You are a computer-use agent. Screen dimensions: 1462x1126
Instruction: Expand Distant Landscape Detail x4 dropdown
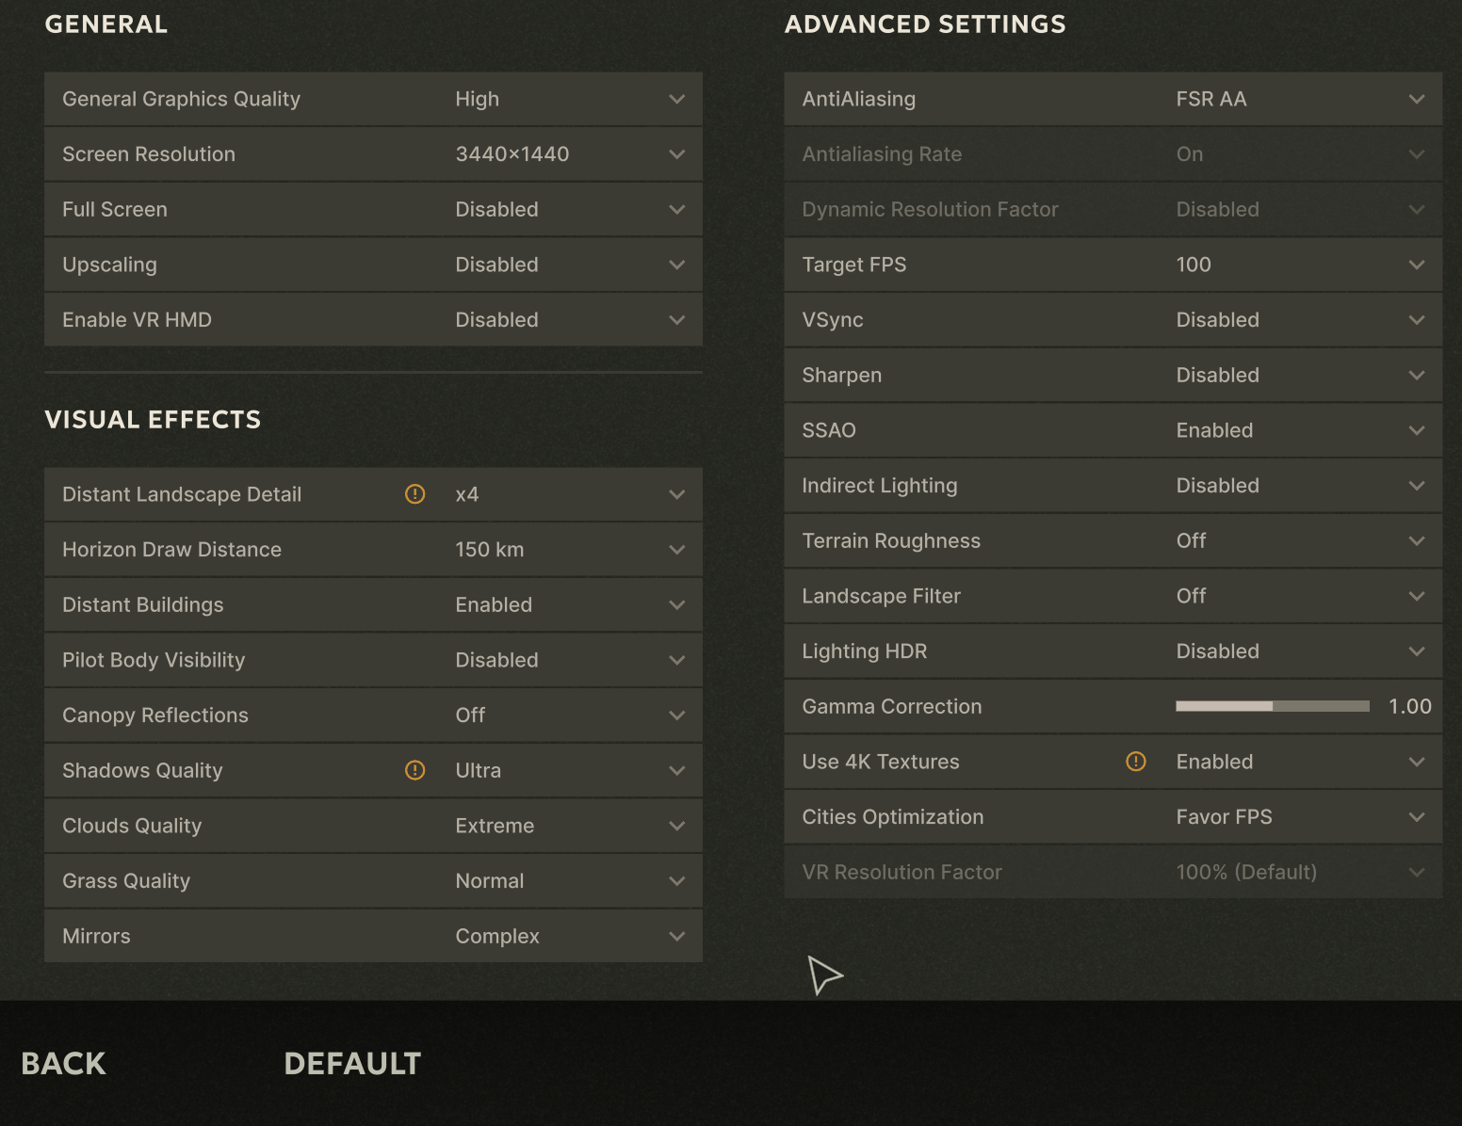click(x=373, y=494)
